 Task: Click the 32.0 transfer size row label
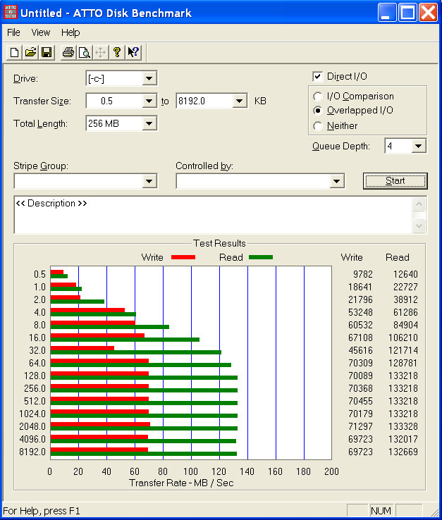tap(37, 350)
